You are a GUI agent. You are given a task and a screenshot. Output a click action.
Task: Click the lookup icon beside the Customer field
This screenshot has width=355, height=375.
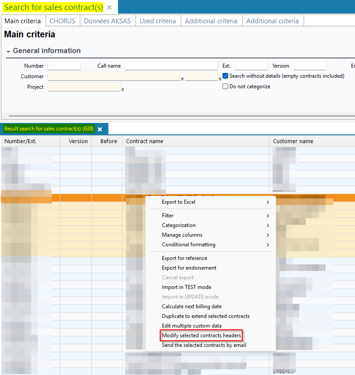182,79
